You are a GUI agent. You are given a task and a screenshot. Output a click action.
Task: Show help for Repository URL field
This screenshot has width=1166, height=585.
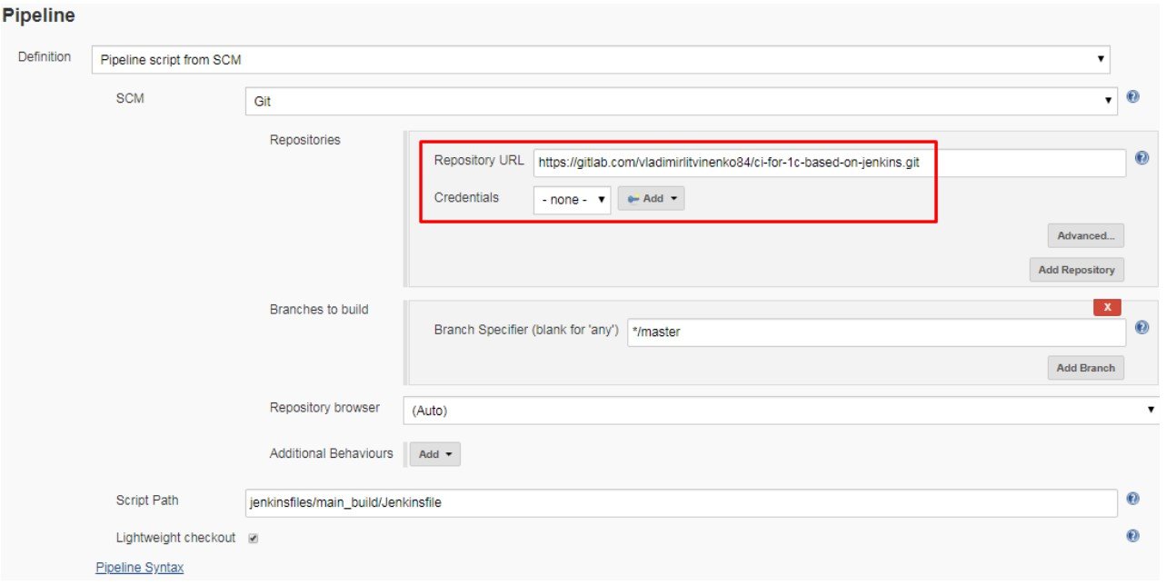click(x=1142, y=158)
